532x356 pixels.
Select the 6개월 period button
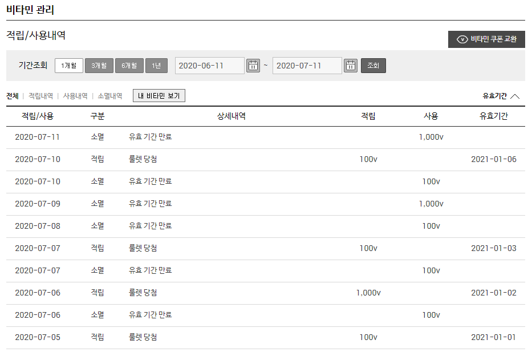(129, 66)
